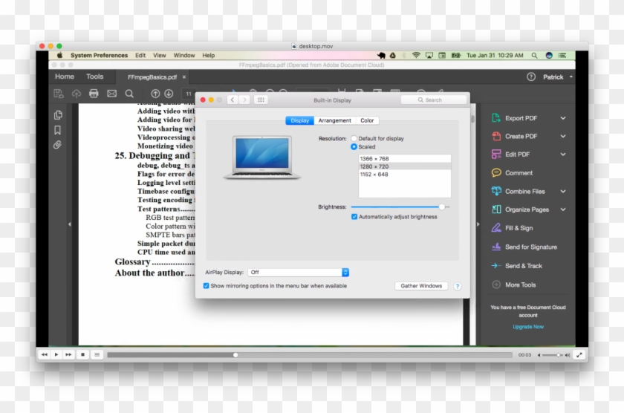Click the System Preferences Search field
Screen dimensions: 624x413
[x=434, y=100]
